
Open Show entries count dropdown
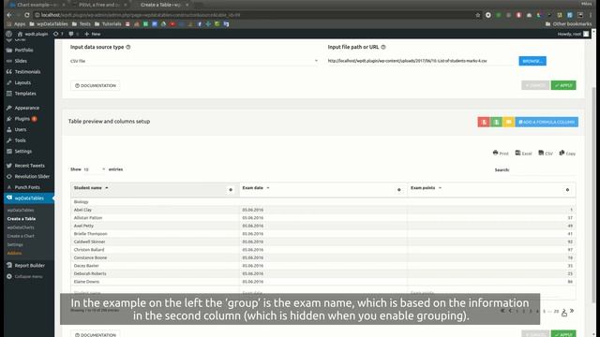pos(94,169)
